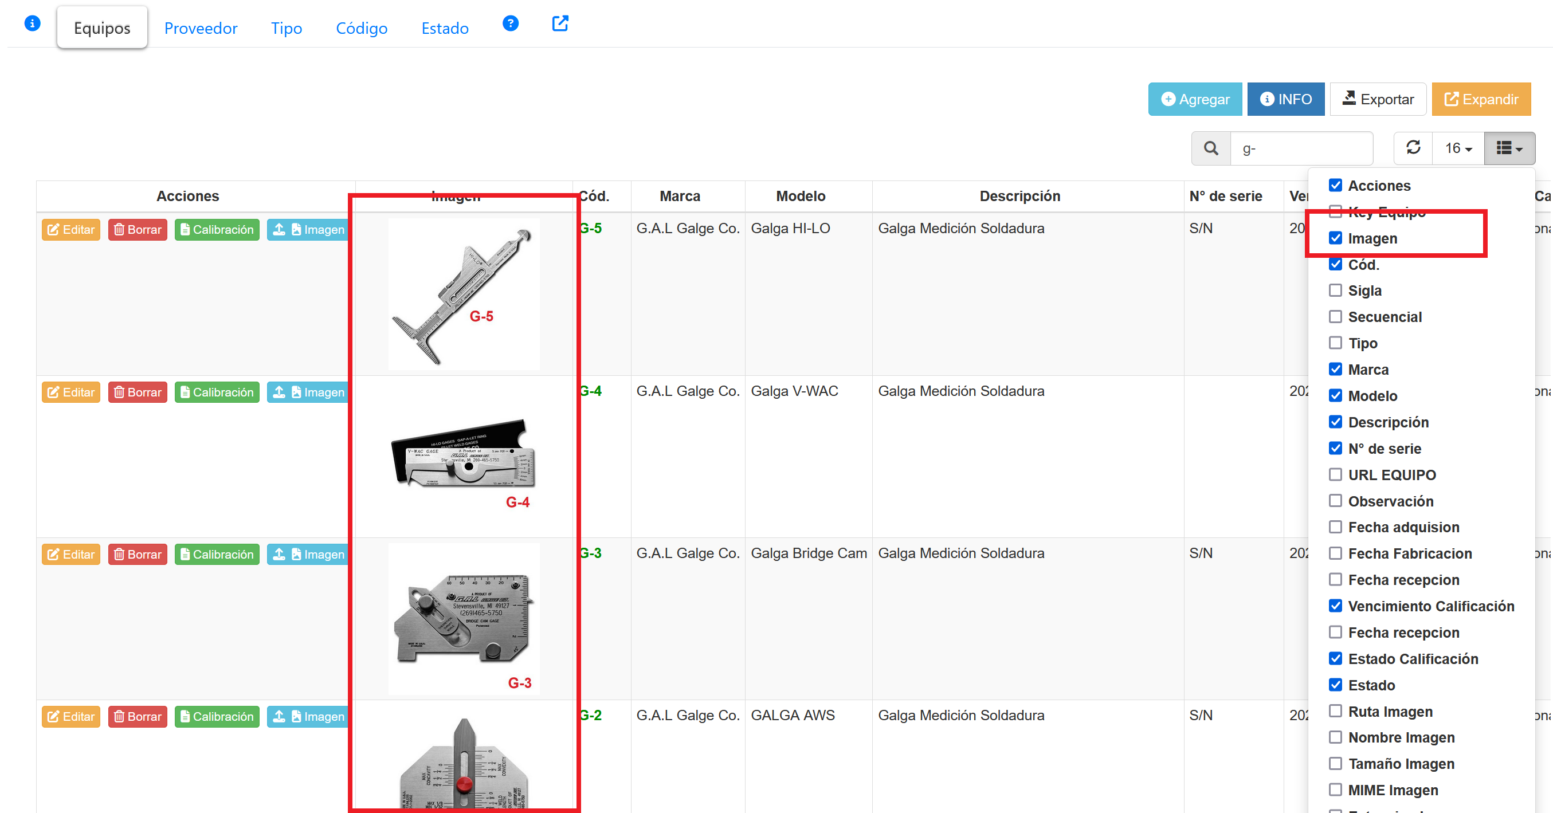1553x813 pixels.
Task: Click Editar button for G-5 row
Action: point(71,230)
